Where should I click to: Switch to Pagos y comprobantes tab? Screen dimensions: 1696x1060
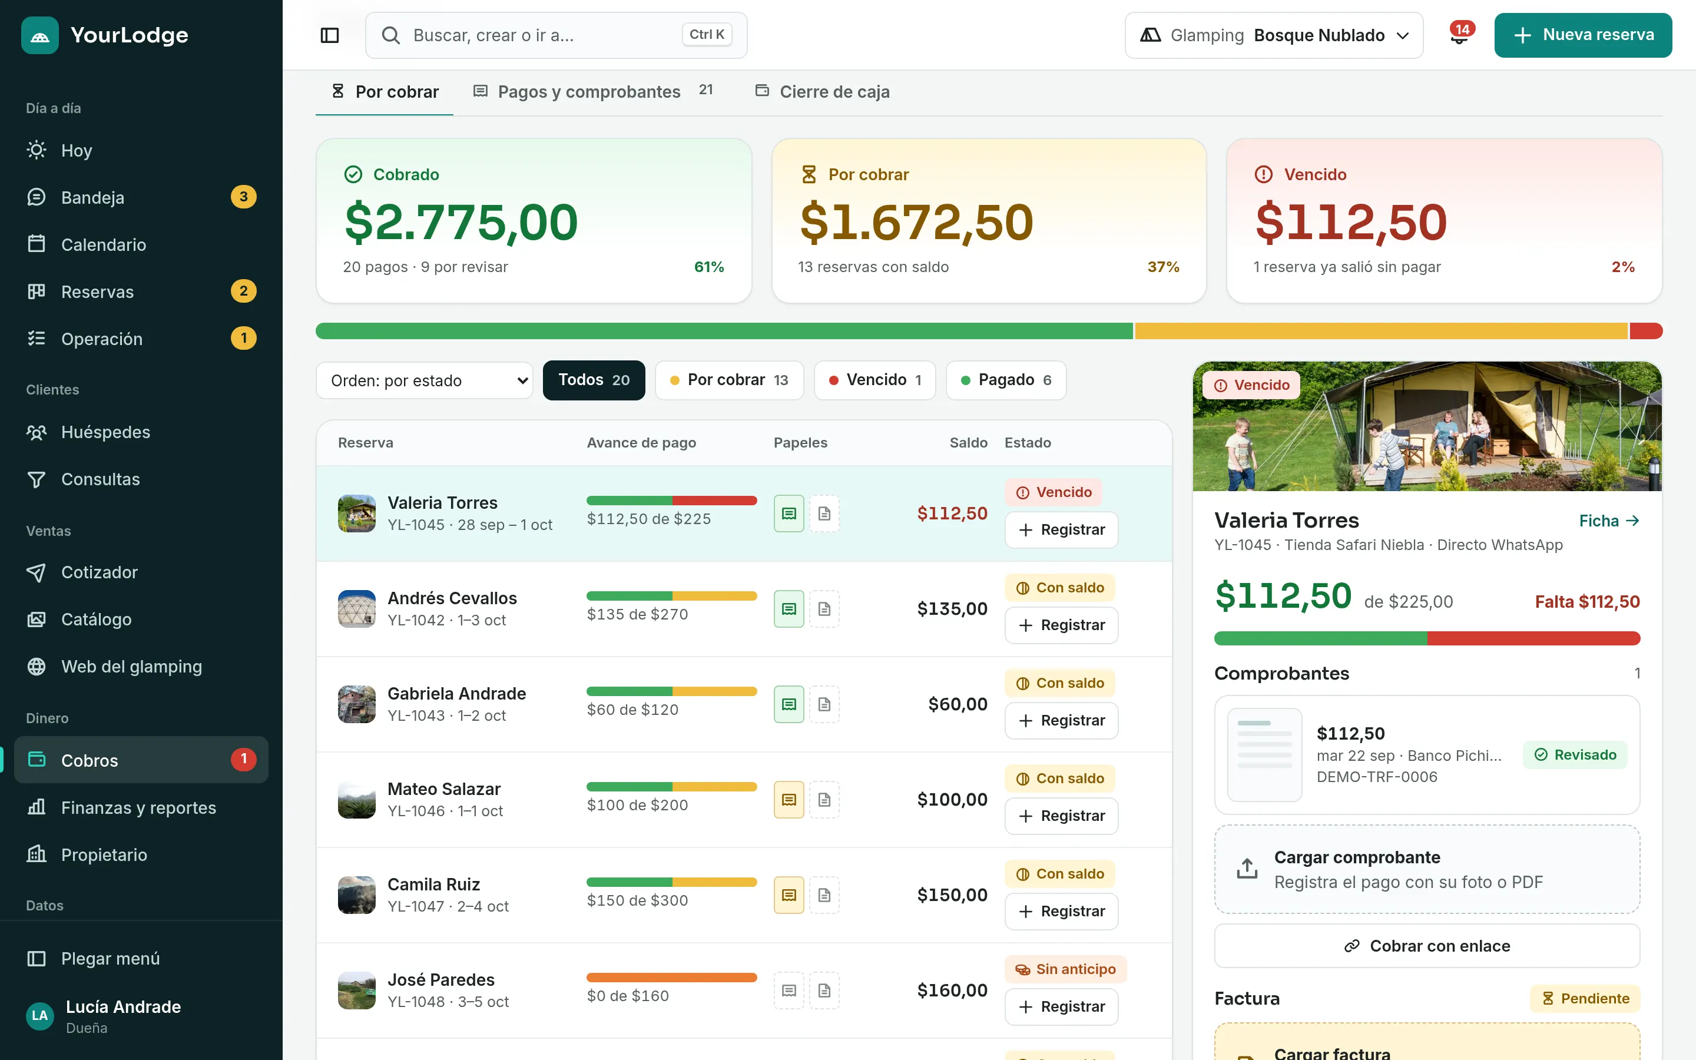593,92
